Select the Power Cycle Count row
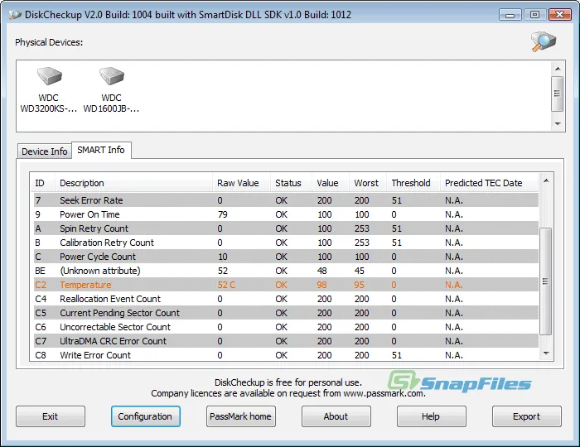 click(x=286, y=257)
